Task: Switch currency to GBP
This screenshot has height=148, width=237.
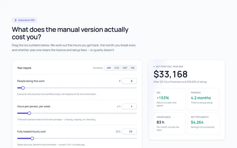Action: click(x=125, y=68)
